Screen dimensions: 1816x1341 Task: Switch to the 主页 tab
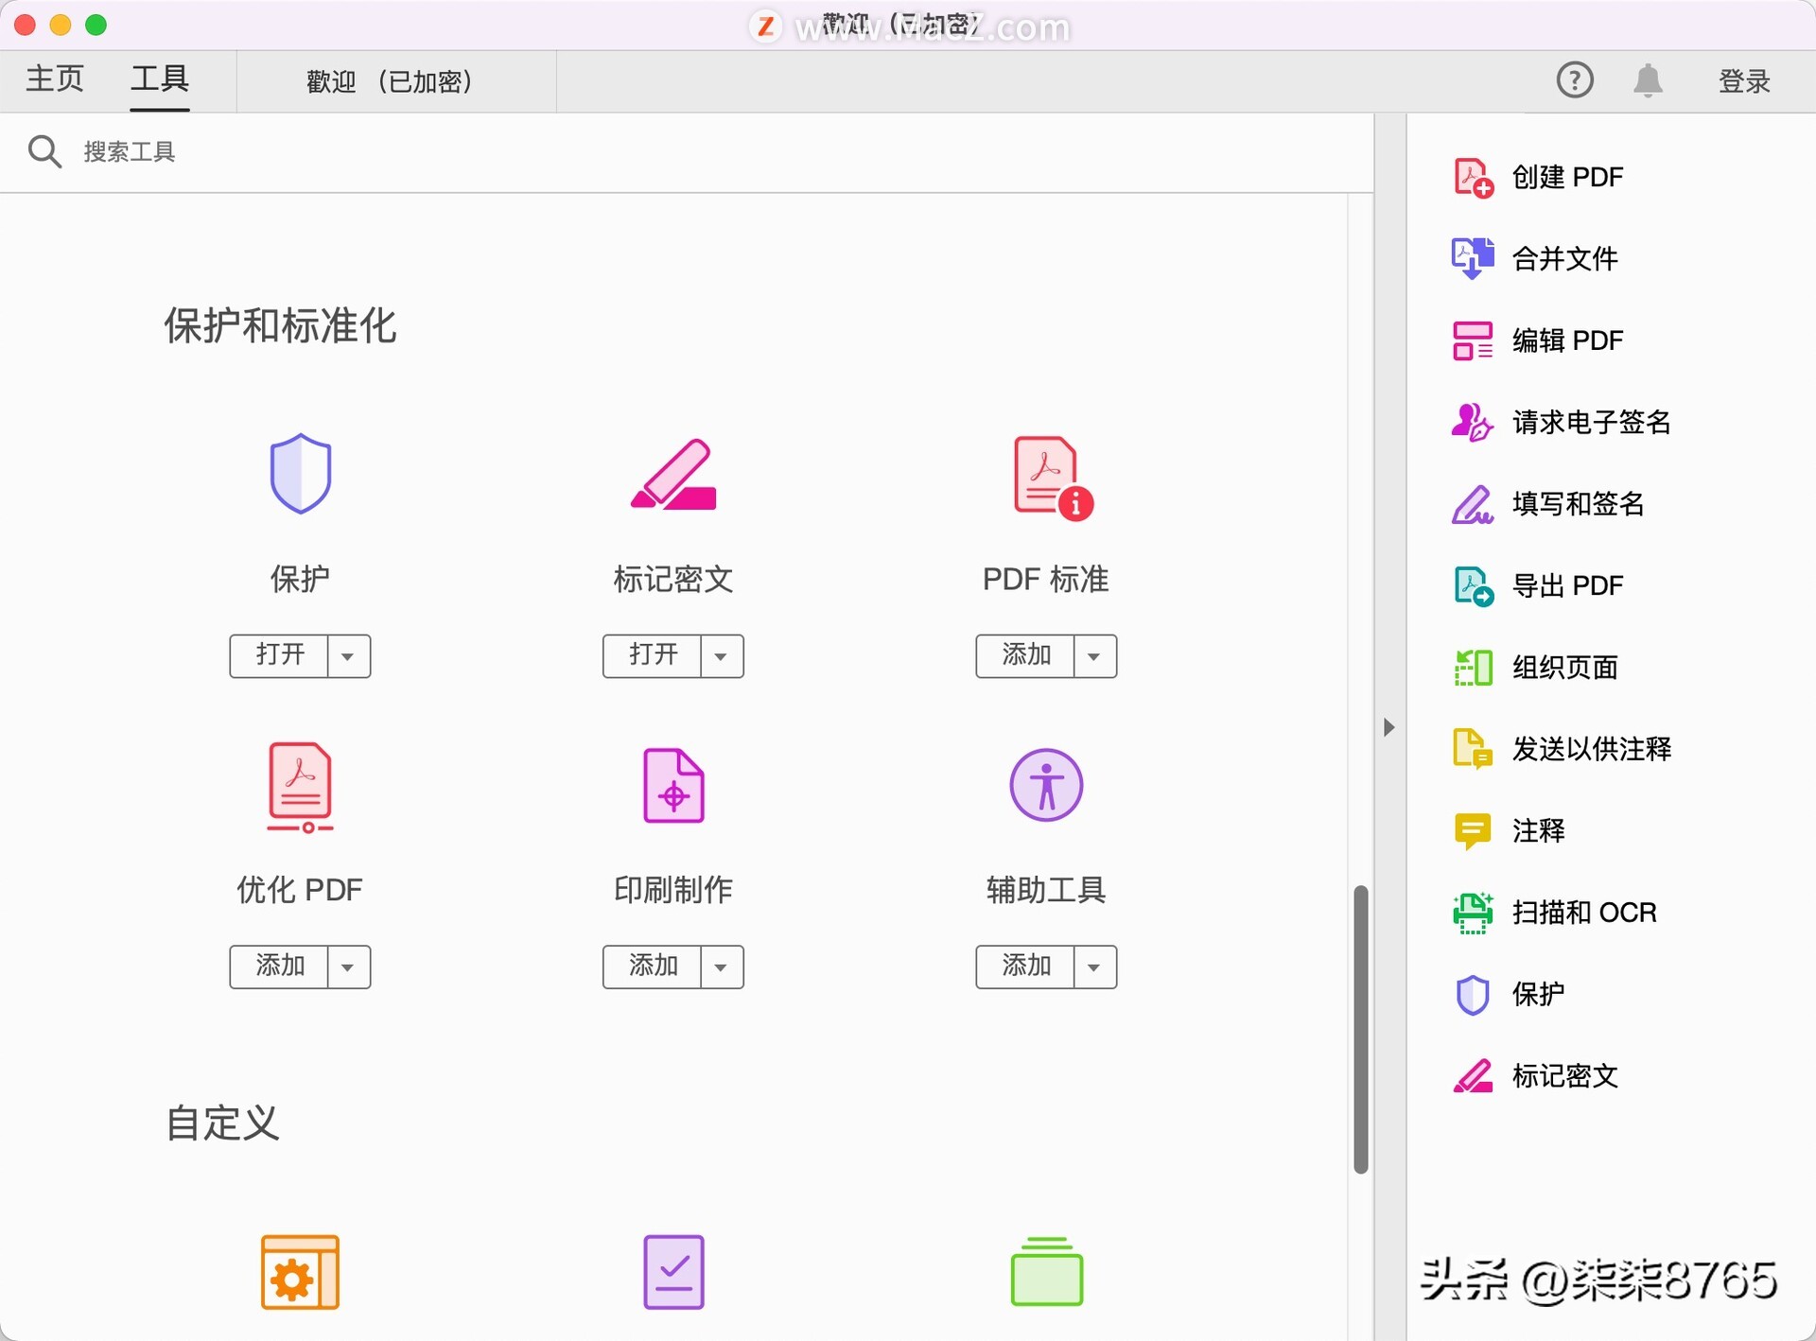[55, 79]
